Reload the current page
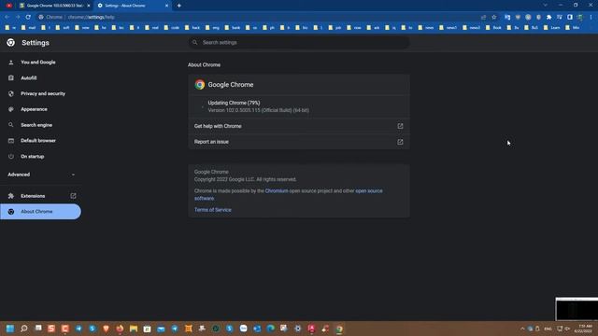The image size is (598, 336). 28,17
